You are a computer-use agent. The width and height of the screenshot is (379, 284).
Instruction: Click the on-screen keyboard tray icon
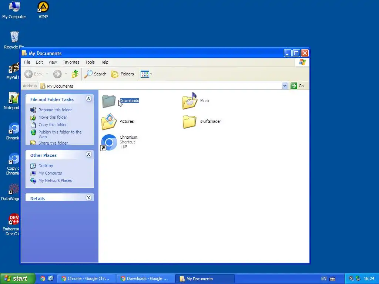(333, 279)
